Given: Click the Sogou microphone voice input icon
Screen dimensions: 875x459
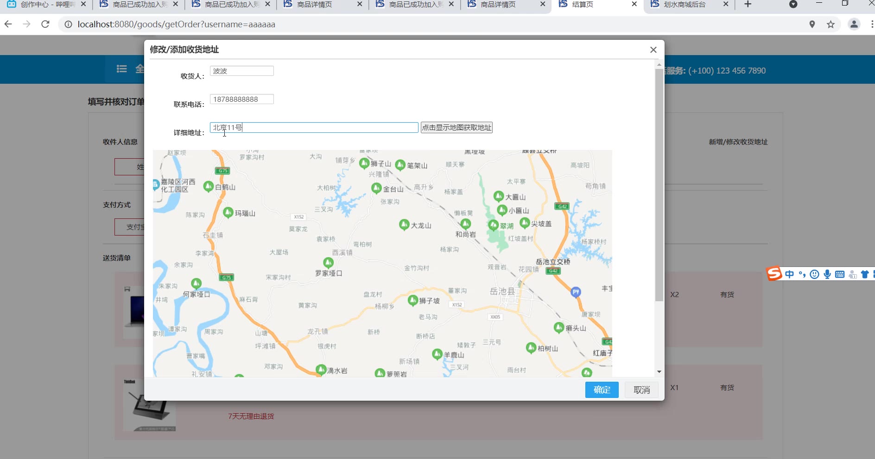Looking at the screenshot, I should pos(827,274).
